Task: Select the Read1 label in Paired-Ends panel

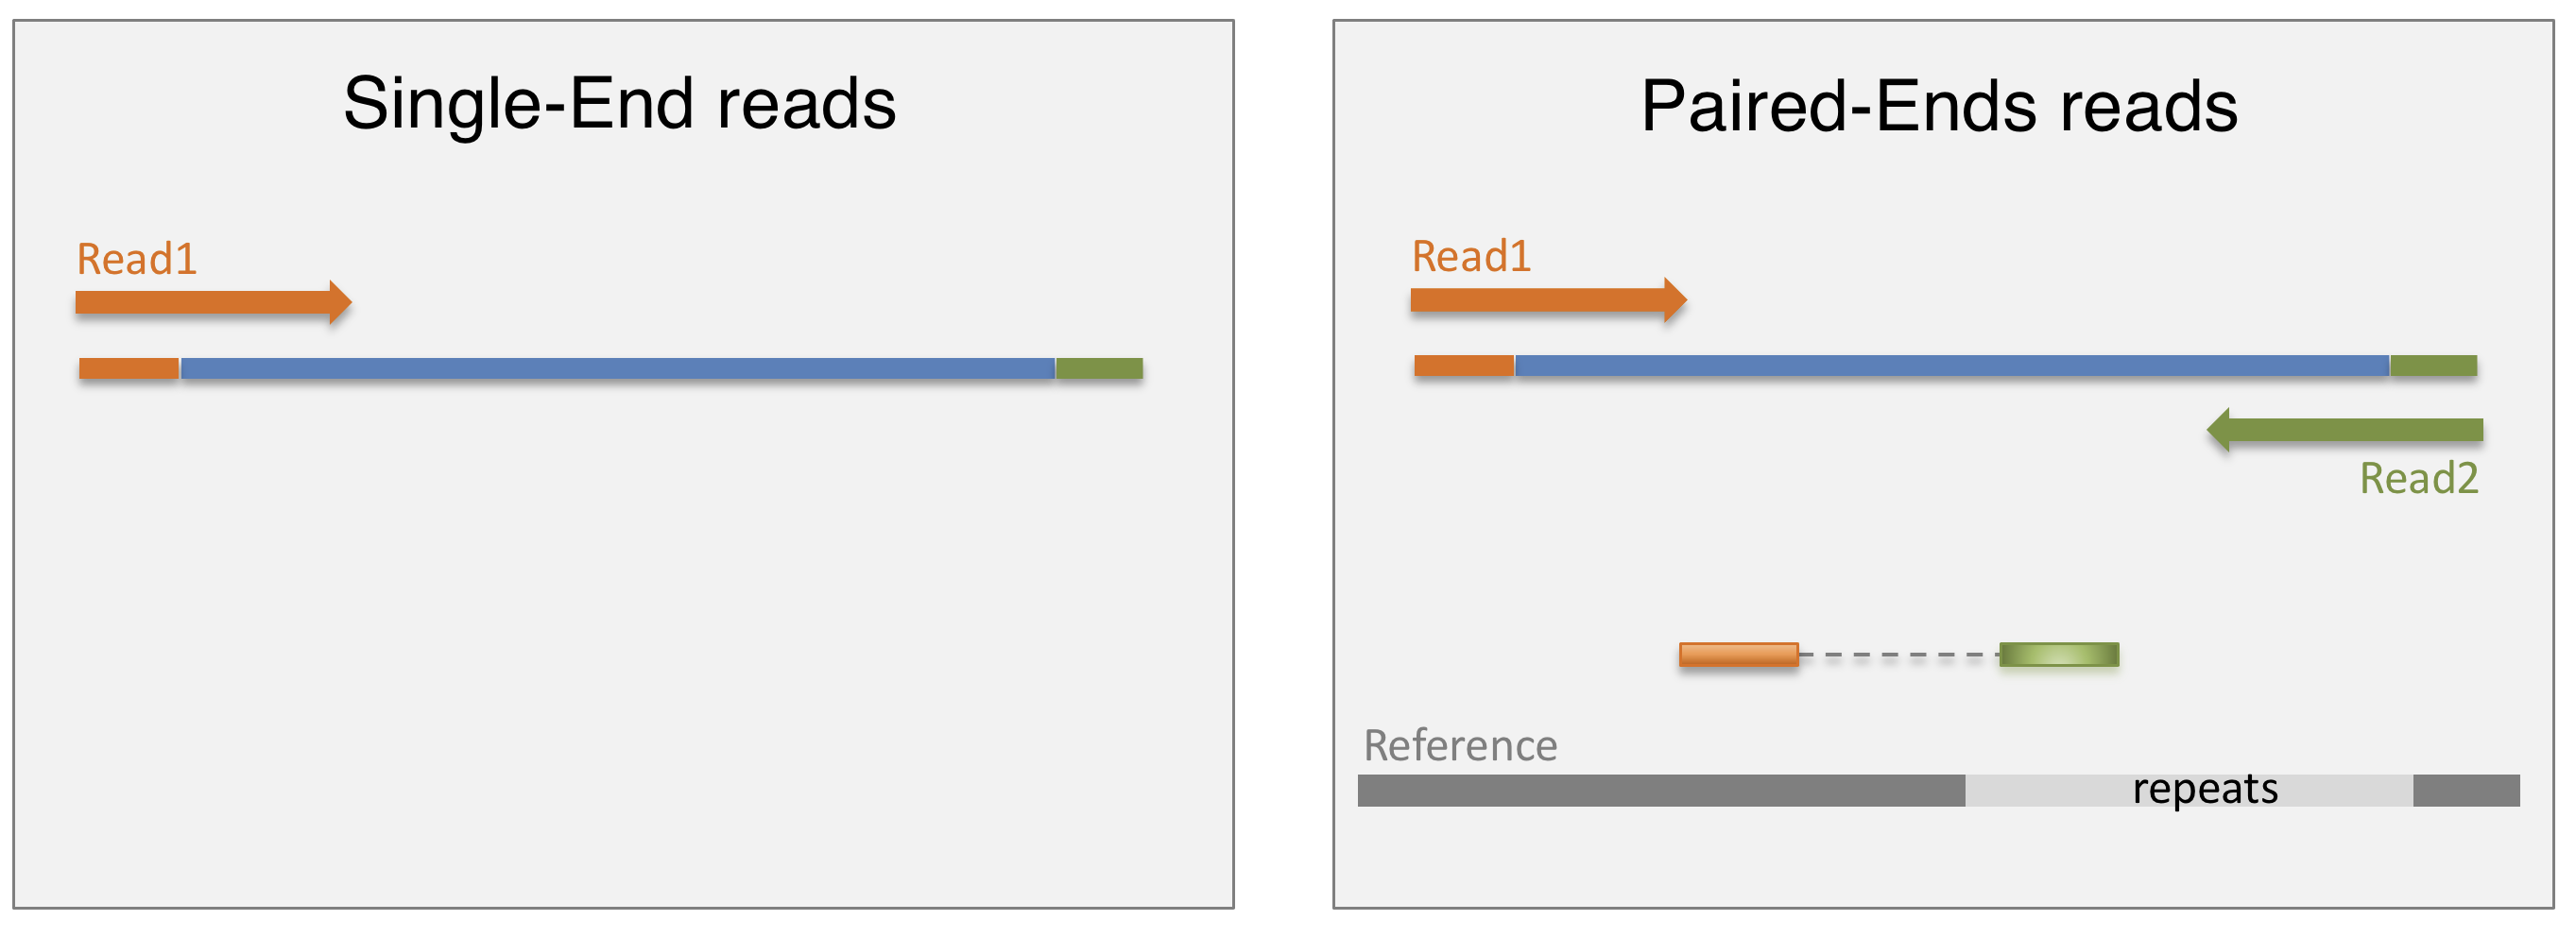Action: (1471, 257)
